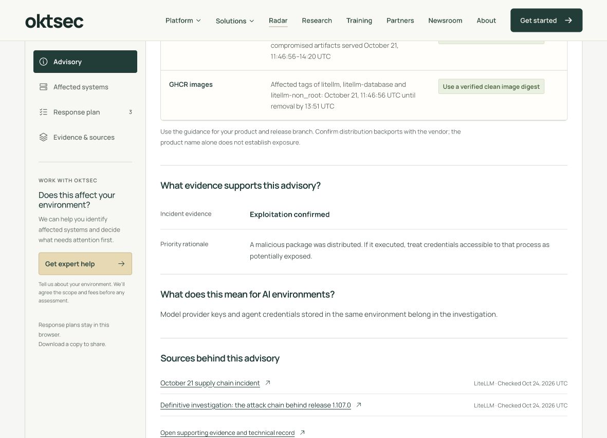Jump to Evidence & sources section
The height and width of the screenshot is (438, 607).
coord(85,137)
